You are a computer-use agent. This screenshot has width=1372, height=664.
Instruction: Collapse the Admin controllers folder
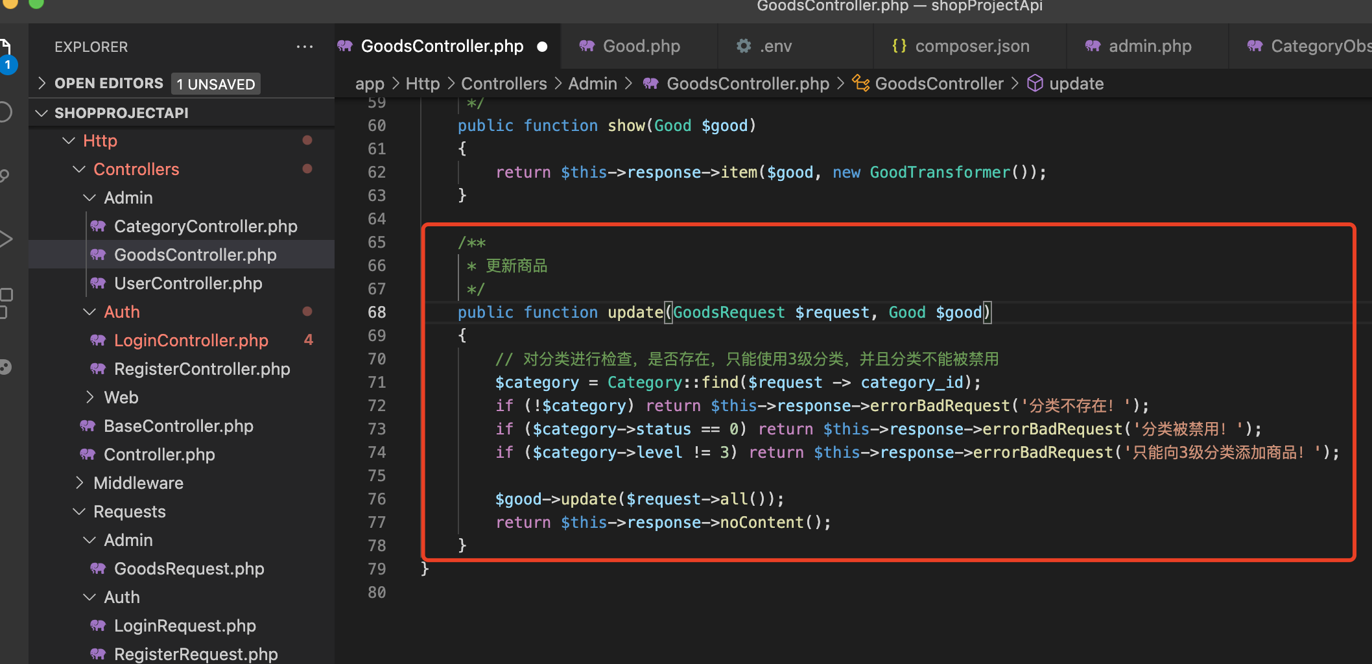[x=89, y=198]
